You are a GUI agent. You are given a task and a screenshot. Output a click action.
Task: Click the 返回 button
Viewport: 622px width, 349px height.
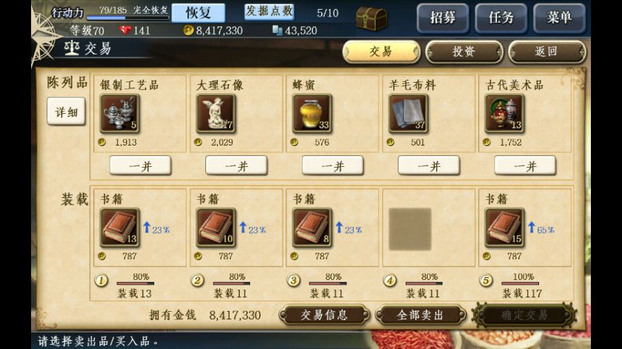tap(547, 52)
